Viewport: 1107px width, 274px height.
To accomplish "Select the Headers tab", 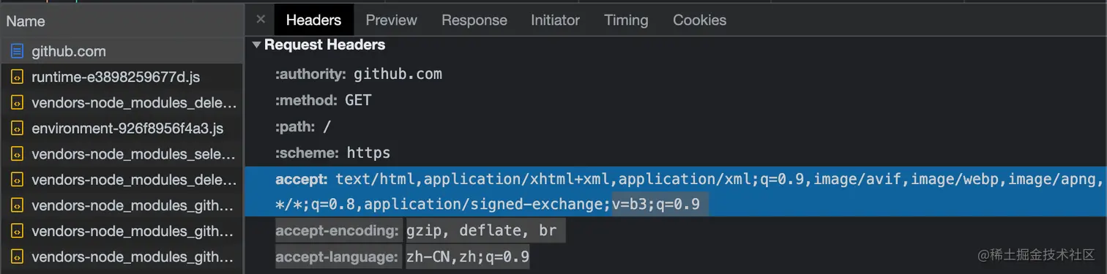I will click(313, 20).
